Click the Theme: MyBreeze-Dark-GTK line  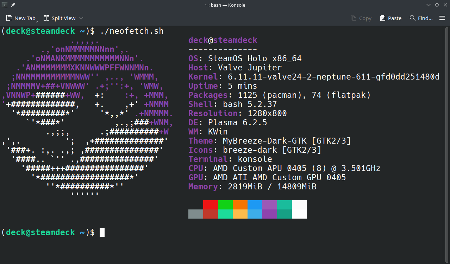pos(270,141)
